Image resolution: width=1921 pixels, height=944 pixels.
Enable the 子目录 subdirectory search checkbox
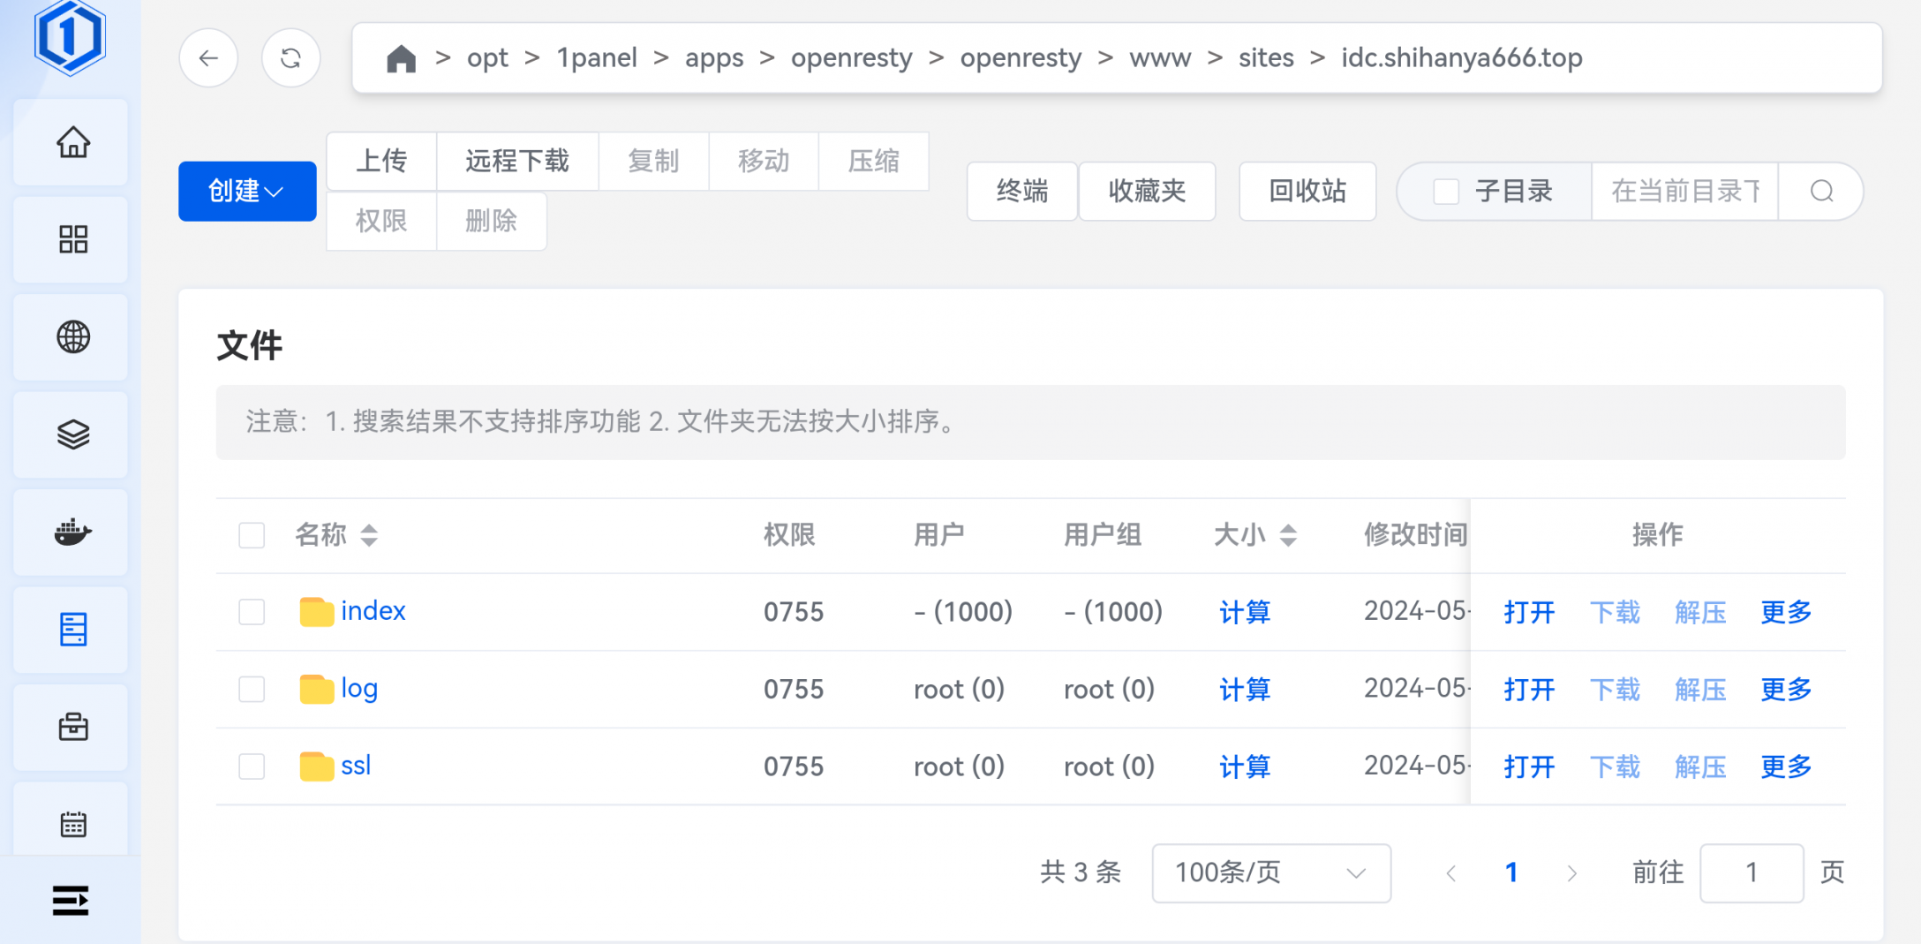click(1445, 191)
